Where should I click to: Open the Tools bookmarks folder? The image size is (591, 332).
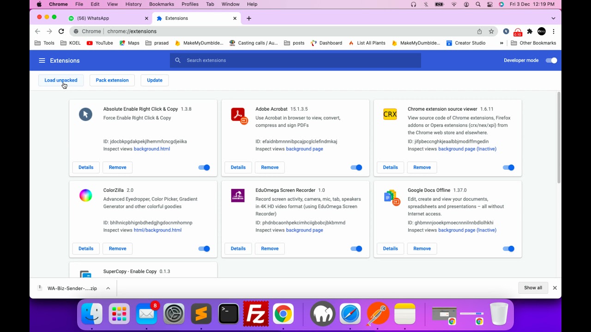pos(45,43)
